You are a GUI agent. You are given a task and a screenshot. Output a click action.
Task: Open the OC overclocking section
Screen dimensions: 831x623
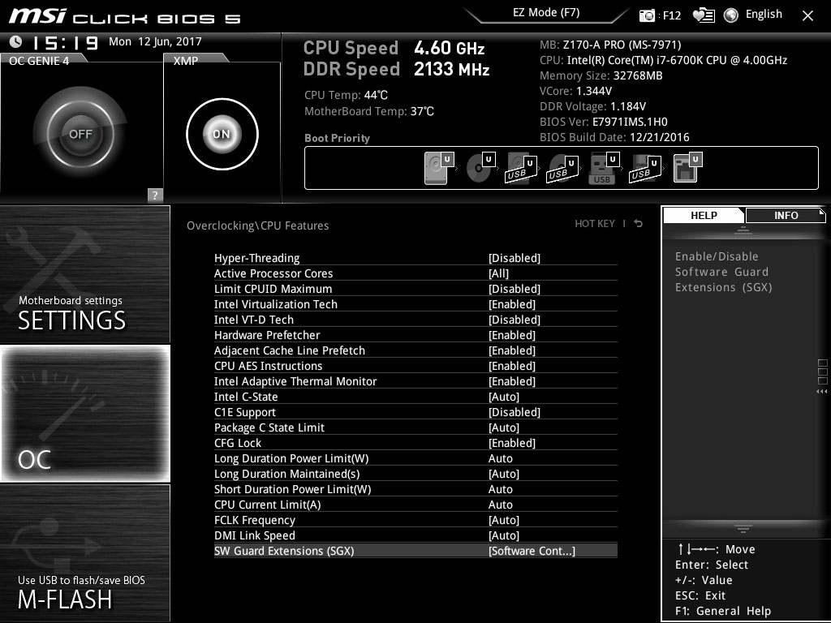click(x=85, y=414)
